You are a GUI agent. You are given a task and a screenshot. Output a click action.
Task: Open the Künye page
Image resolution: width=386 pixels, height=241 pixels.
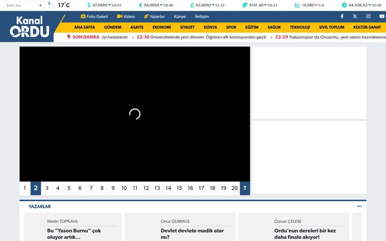click(180, 17)
